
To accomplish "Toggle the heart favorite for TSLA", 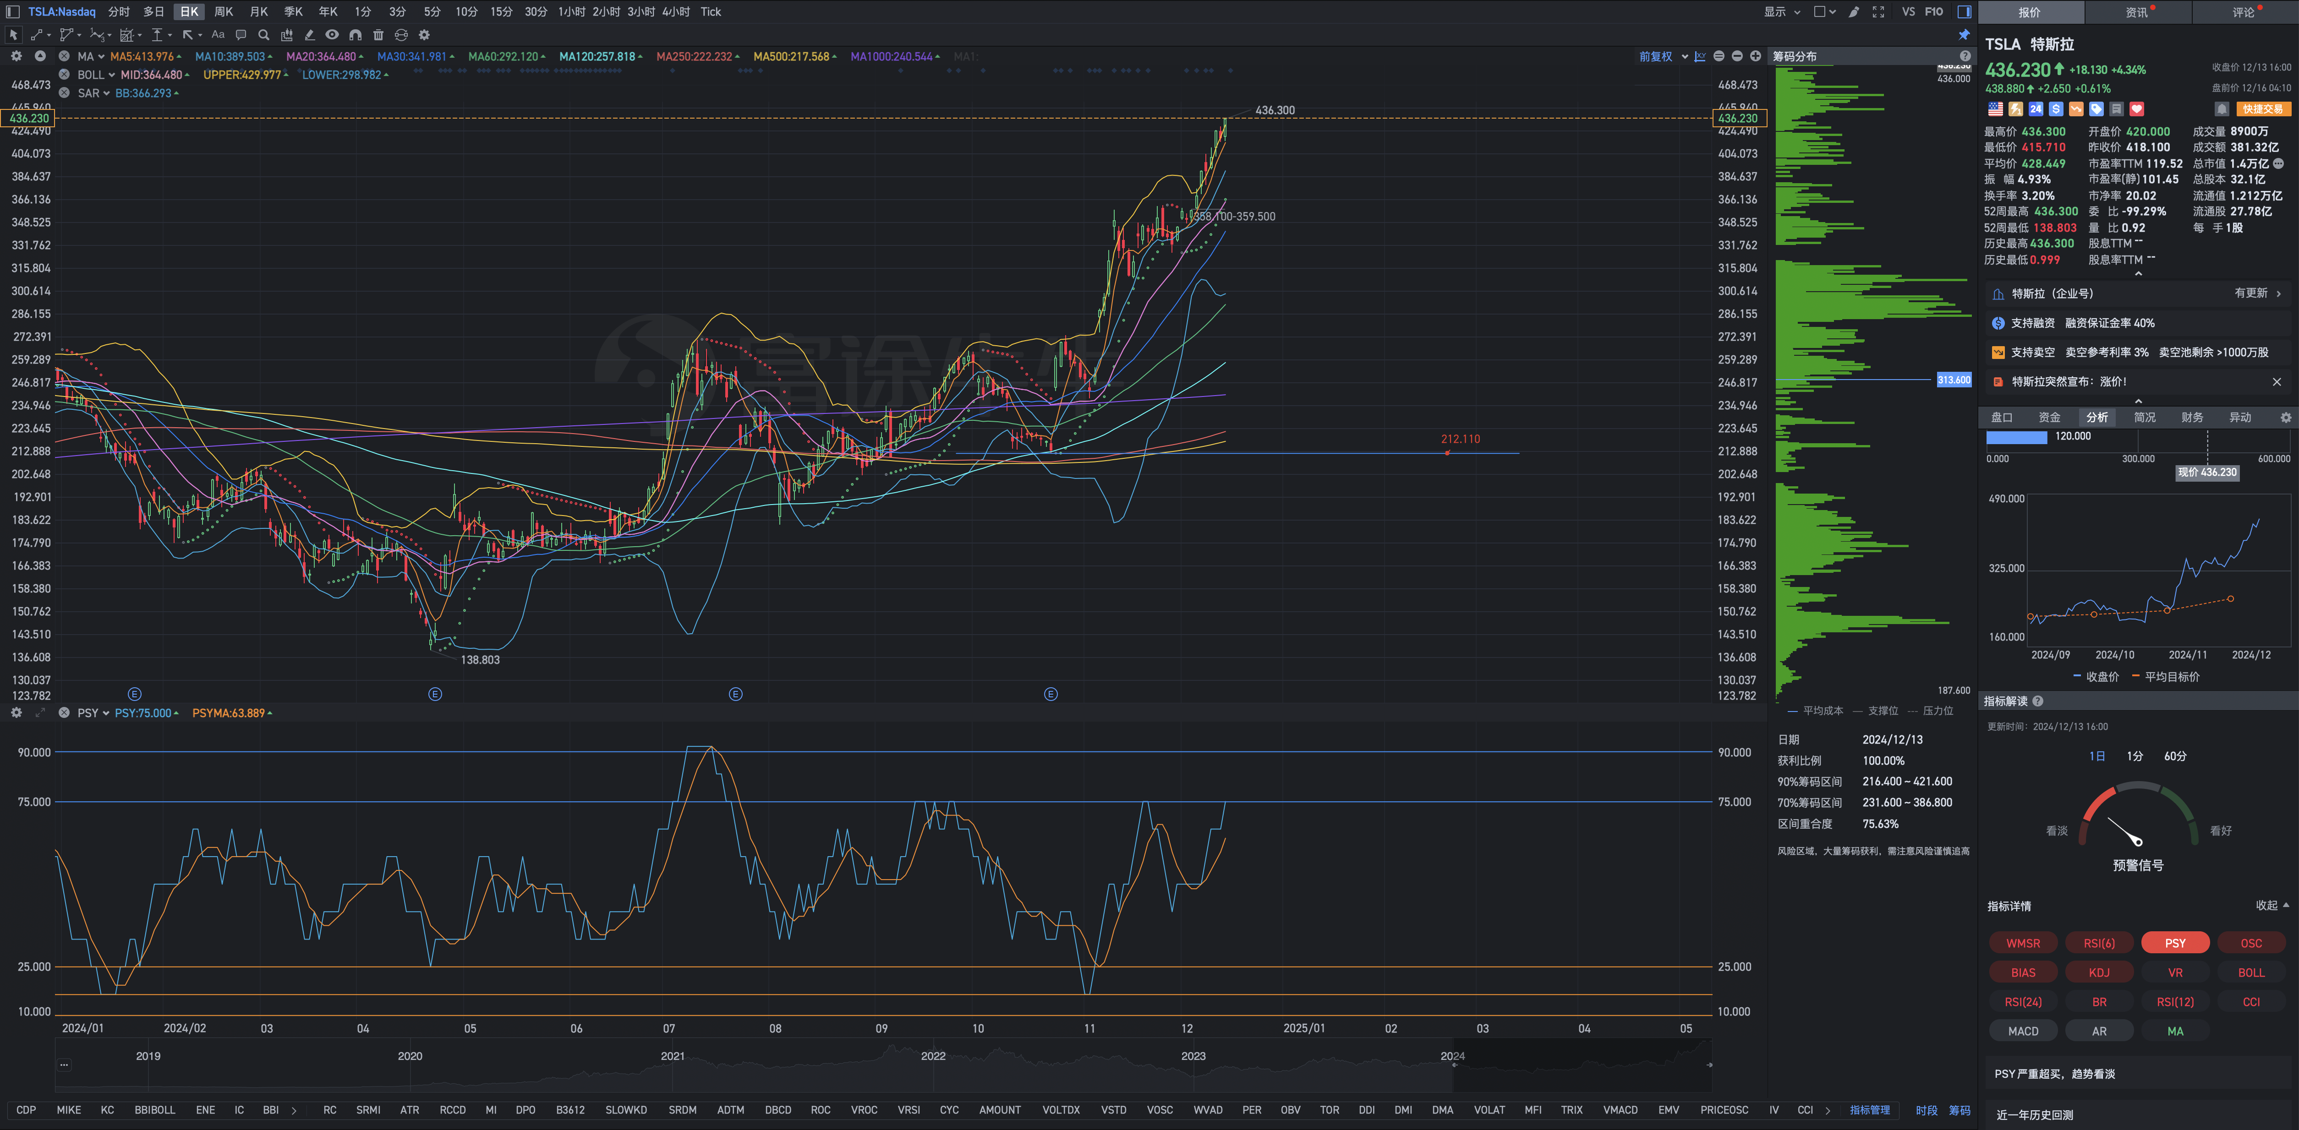I will click(x=2136, y=109).
